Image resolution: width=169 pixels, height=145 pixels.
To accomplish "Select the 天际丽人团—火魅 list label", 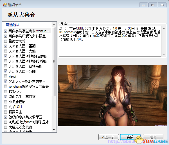I will coord(22,51).
